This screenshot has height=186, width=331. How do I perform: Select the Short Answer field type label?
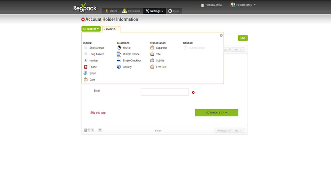click(97, 48)
